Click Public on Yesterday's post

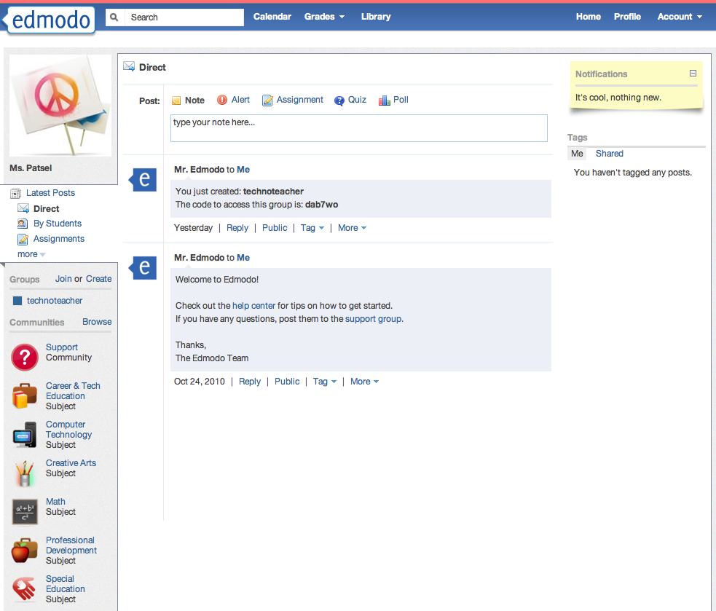tap(275, 227)
